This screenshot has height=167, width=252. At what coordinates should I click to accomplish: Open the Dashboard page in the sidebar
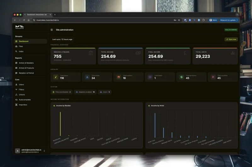click(30, 41)
